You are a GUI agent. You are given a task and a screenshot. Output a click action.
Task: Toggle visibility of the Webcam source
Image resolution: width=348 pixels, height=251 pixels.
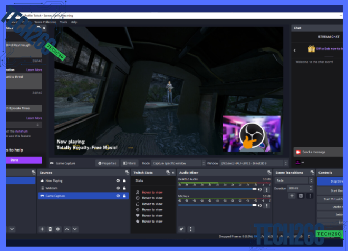tap(118, 188)
